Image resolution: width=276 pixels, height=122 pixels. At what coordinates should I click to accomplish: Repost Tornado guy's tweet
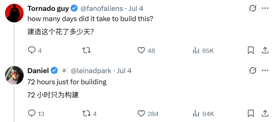click(x=87, y=50)
